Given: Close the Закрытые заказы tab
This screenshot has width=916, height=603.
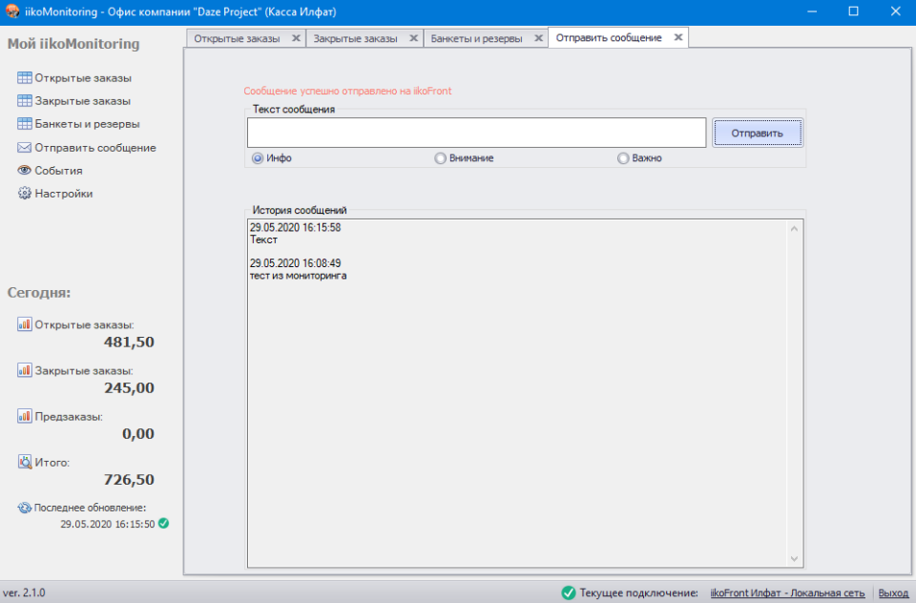Looking at the screenshot, I should [x=413, y=38].
